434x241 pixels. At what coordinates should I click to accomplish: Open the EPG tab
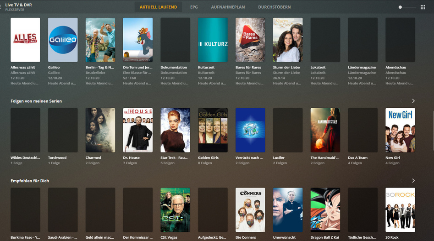pos(194,7)
